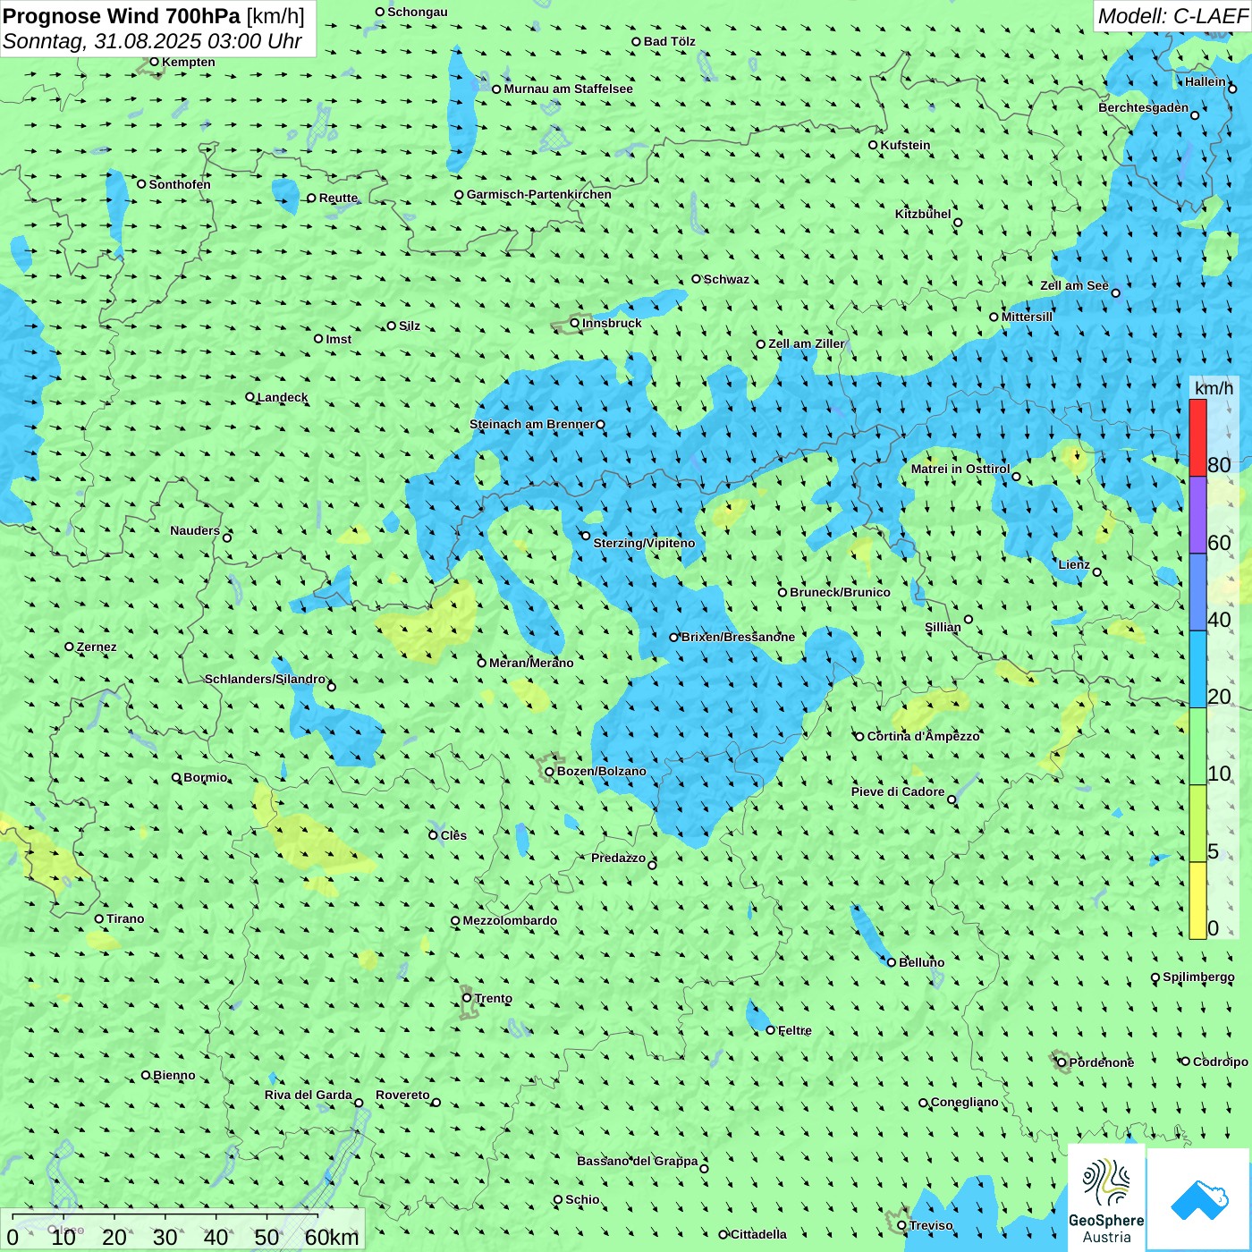
Task: Click the Steinach am Brenner label
Action: click(x=532, y=424)
